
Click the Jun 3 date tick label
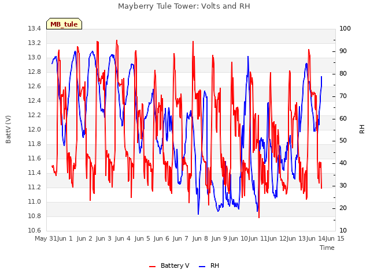point(103,238)
